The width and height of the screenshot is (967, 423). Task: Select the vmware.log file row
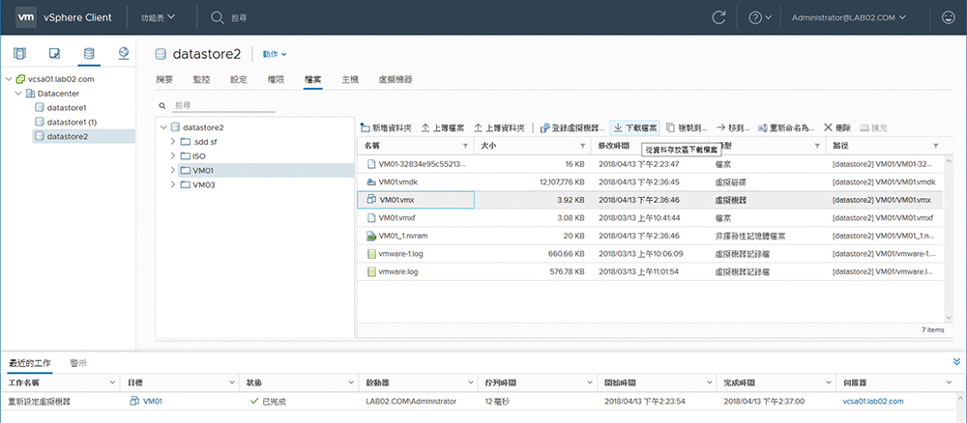[x=650, y=271]
